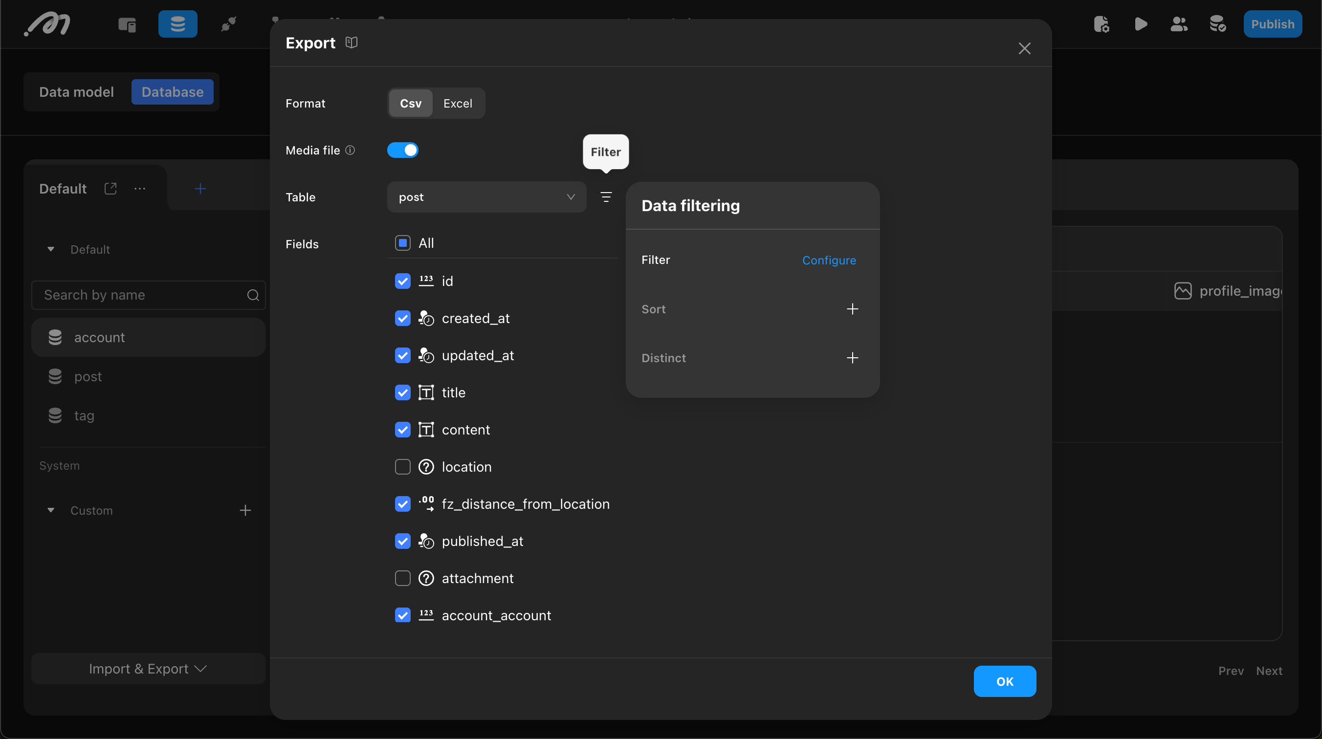
Task: Click the Publish button
Action: click(1273, 24)
